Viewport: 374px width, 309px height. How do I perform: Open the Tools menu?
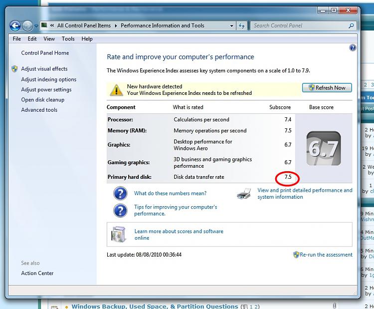tap(68, 38)
